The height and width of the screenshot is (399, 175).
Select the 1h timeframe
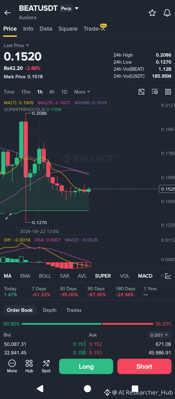[40, 92]
